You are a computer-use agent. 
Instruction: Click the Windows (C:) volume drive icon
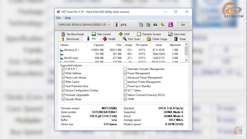61,50
